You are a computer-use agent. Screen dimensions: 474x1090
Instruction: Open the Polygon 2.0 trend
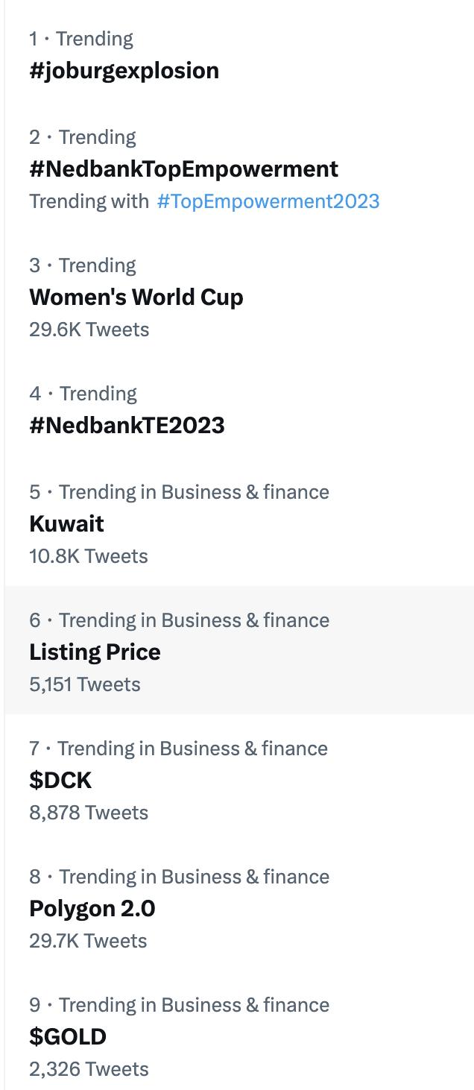point(92,908)
